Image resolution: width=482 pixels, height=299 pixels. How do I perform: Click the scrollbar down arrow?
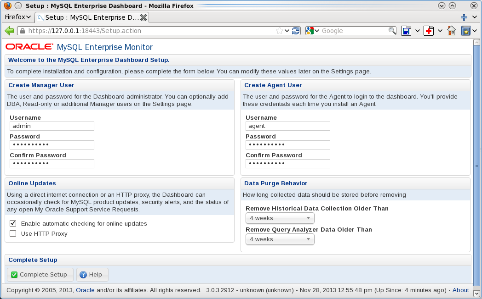point(476,293)
